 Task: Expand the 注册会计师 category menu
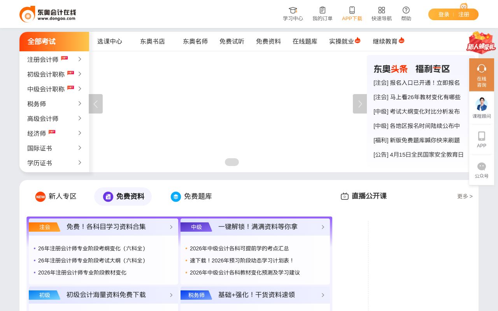coord(54,59)
